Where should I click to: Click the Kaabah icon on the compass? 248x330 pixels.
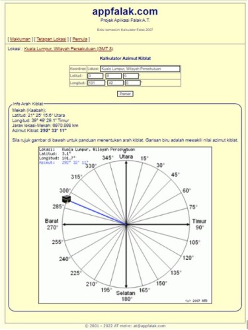67,199
